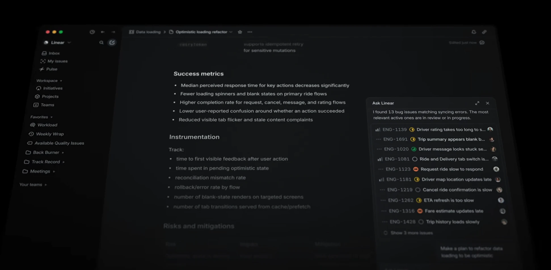
Task: Open issue ENG-1428 Trip history loads slowly
Action: [x=445, y=222]
